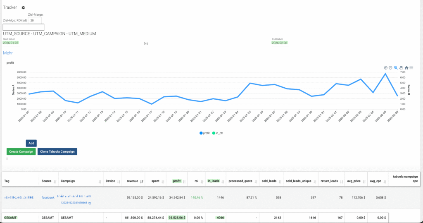Open the chart hamburger export menu
423x223 pixels.
pyautogui.click(x=411, y=68)
